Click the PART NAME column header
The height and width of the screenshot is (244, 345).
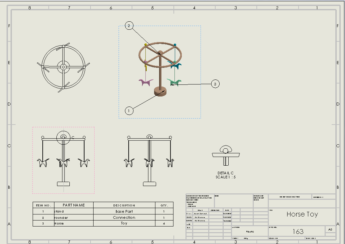(74, 205)
